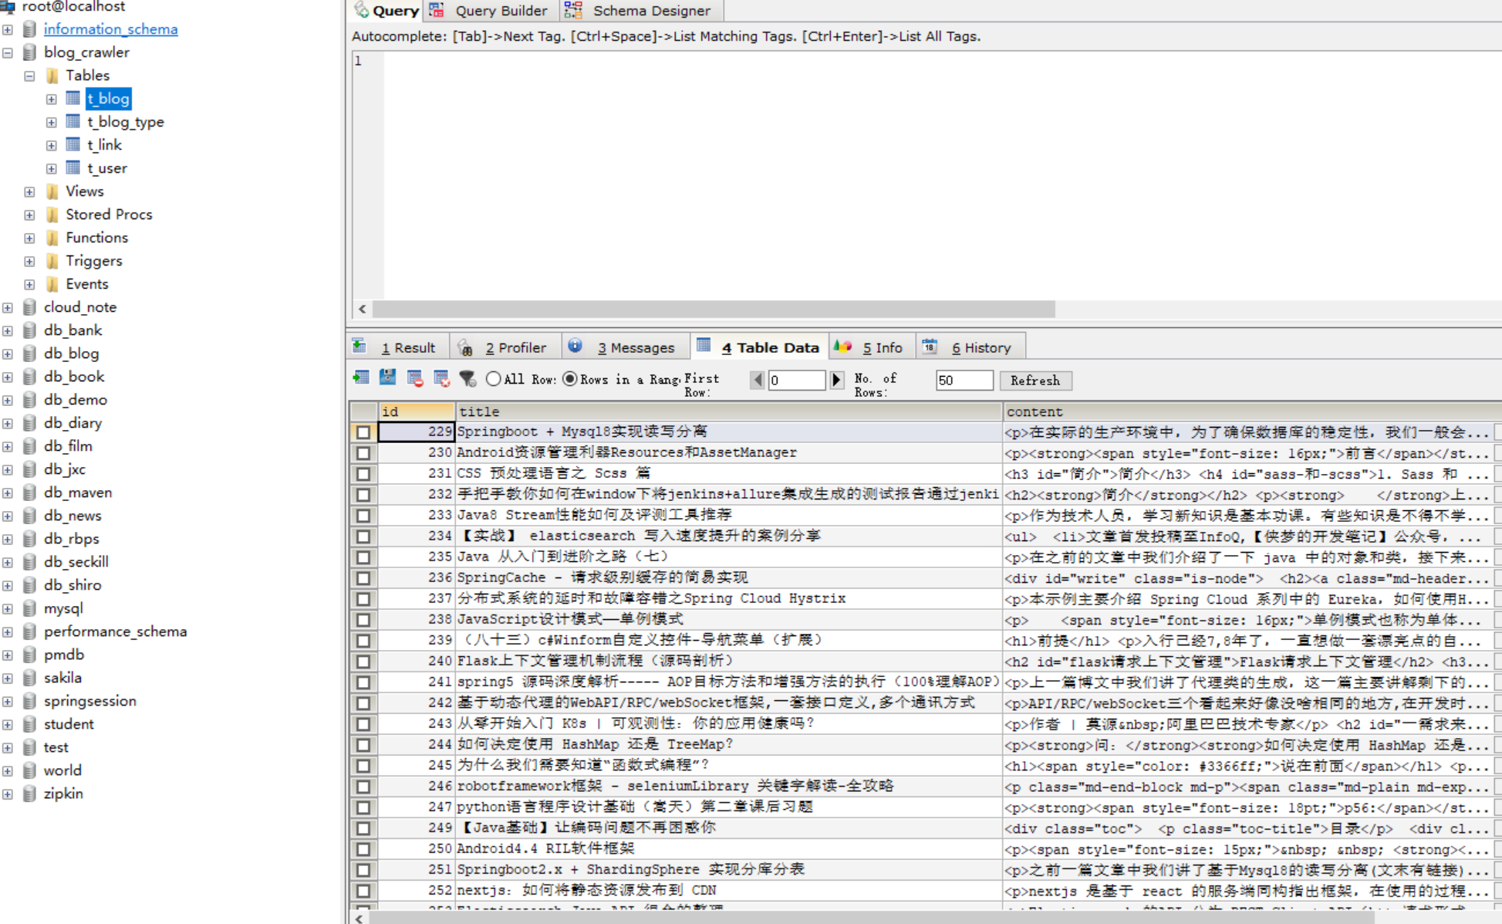Check the checkbox for row id 236
The image size is (1502, 924).
coord(363,578)
